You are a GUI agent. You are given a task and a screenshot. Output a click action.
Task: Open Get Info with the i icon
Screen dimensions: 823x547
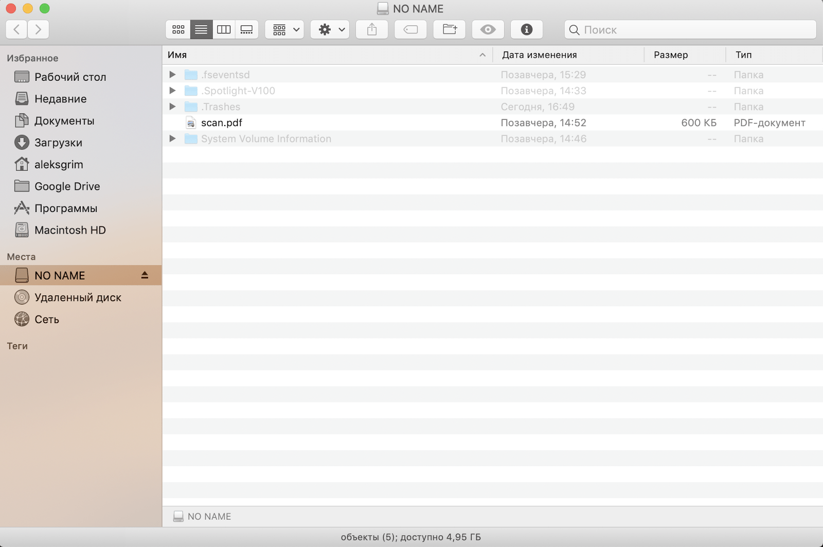click(526, 30)
